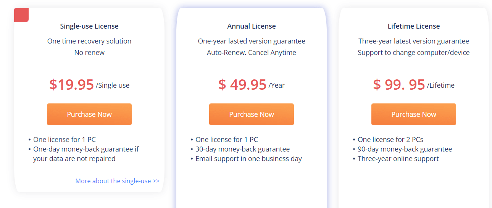Click 'One time recovery solution' description
This screenshot has width=492, height=208.
point(89,41)
